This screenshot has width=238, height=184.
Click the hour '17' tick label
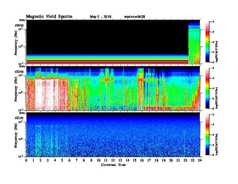coord(149,160)
